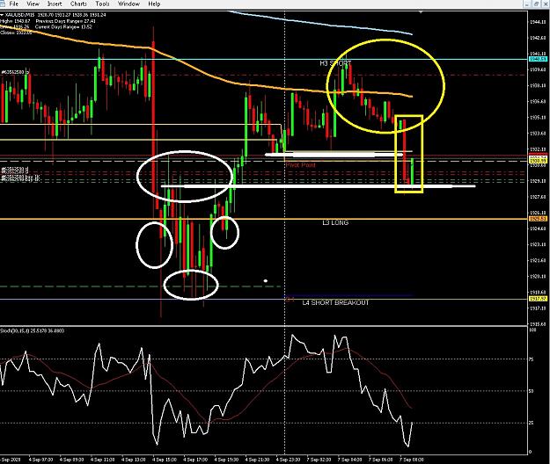
Task: Click the cyan 1940.51 price tag
Action: [x=538, y=59]
